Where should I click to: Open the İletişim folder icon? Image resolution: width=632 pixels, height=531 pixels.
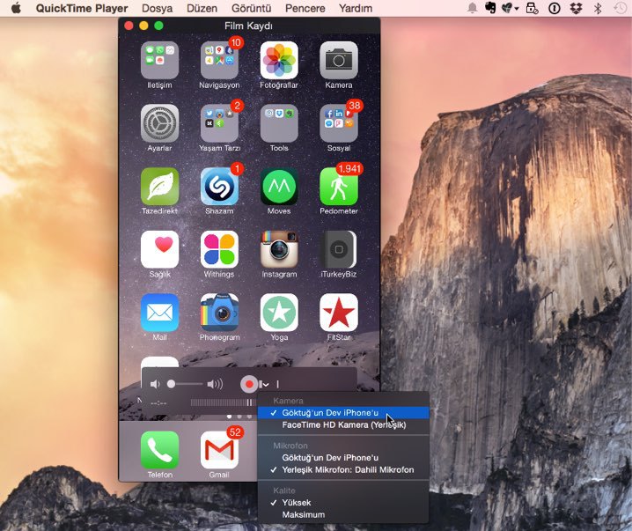159,60
